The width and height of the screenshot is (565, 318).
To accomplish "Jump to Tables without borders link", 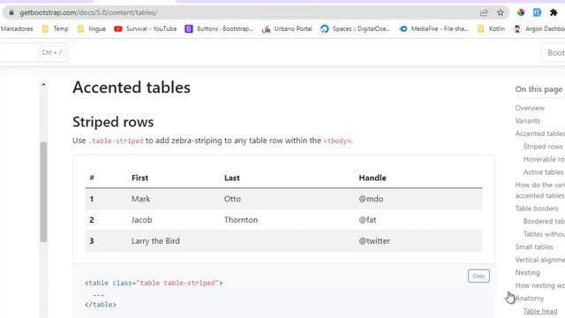I will (x=544, y=234).
